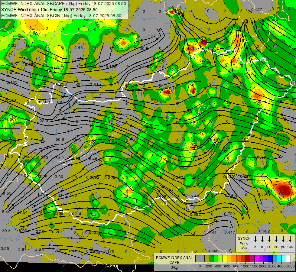This screenshot has width=296, height=272.
Task: Click the 'SYNOP Wind m/s' legend label
Action: point(244,243)
